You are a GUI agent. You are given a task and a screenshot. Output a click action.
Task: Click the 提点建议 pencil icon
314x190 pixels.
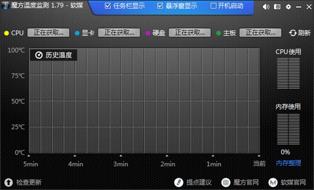pos(178,182)
